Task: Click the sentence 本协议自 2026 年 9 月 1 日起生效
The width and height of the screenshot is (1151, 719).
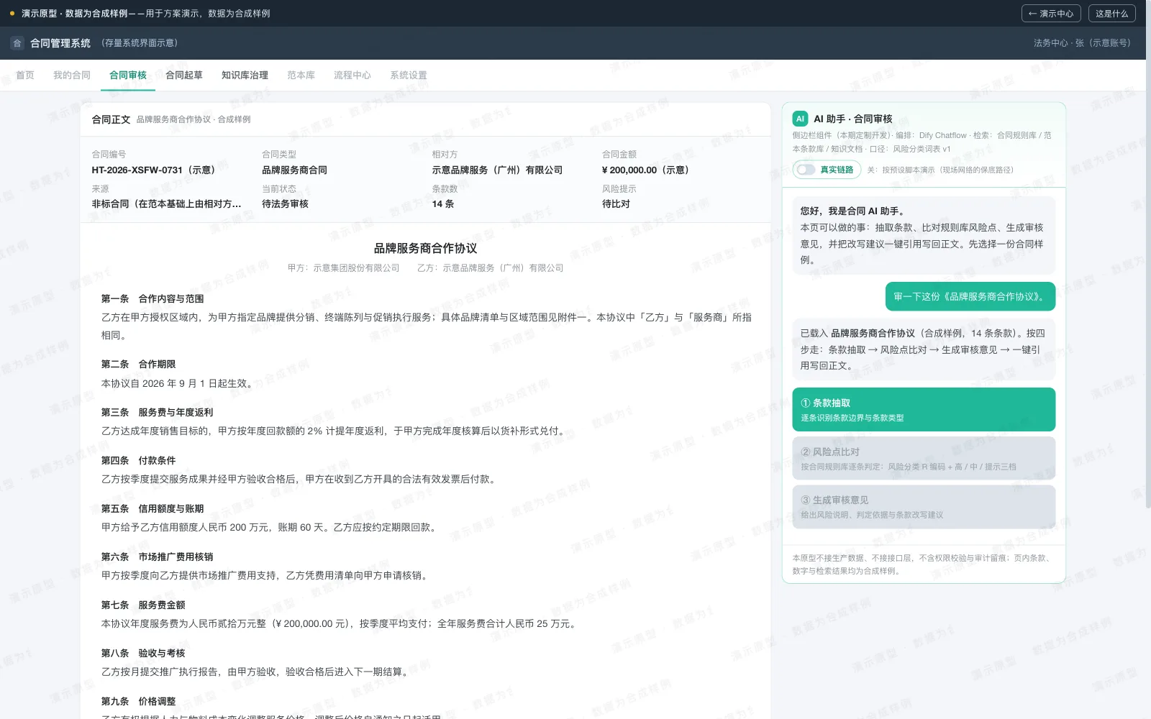Action: point(178,384)
